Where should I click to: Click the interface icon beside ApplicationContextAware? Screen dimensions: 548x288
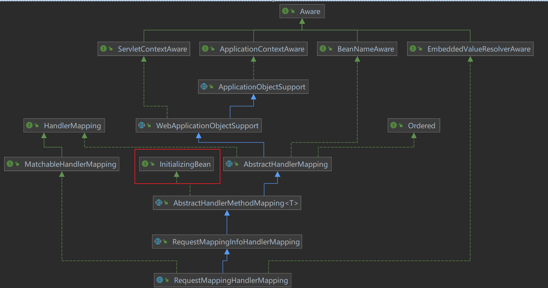(x=205, y=49)
